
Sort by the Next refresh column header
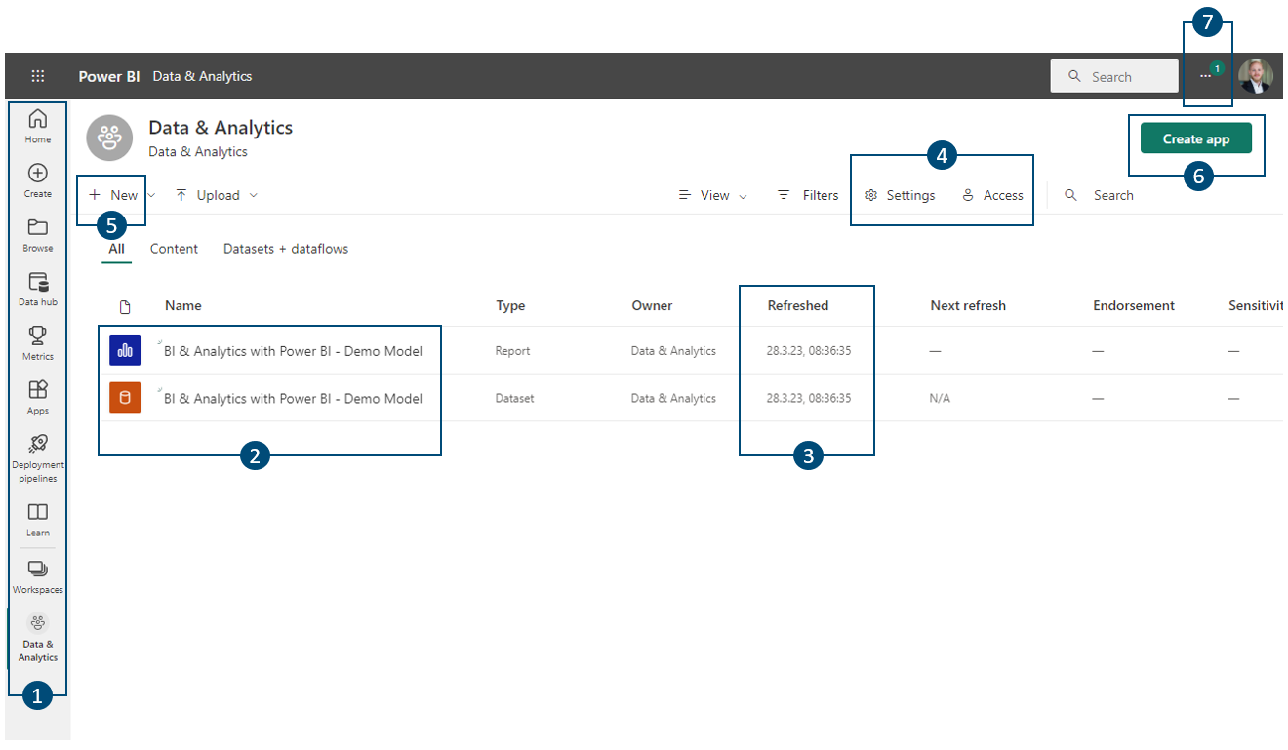click(x=968, y=305)
